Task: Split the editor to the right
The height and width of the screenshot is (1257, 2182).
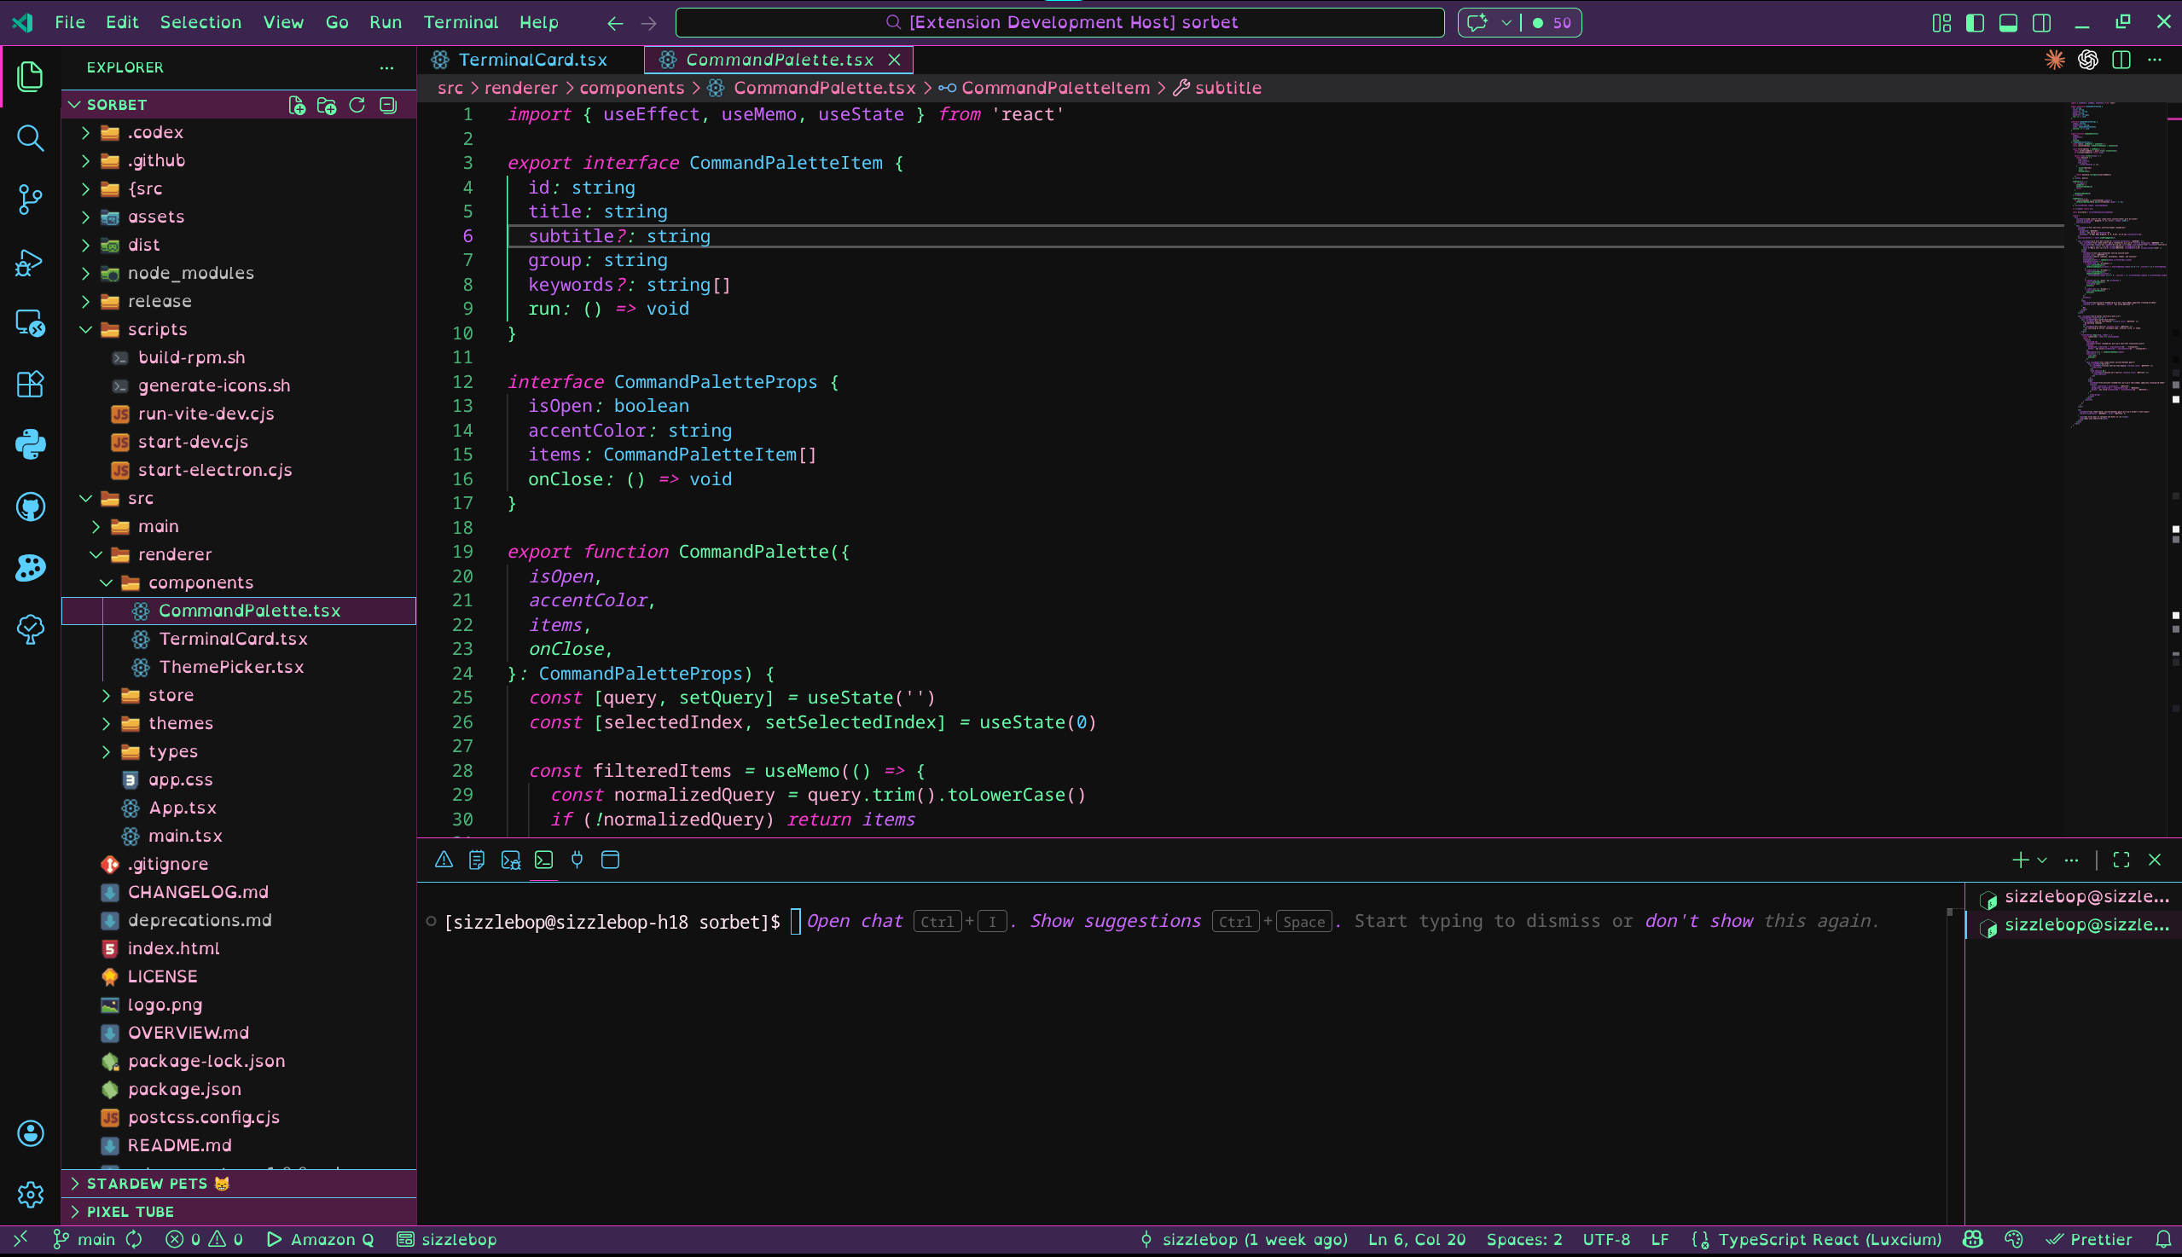Action: coord(2121,60)
